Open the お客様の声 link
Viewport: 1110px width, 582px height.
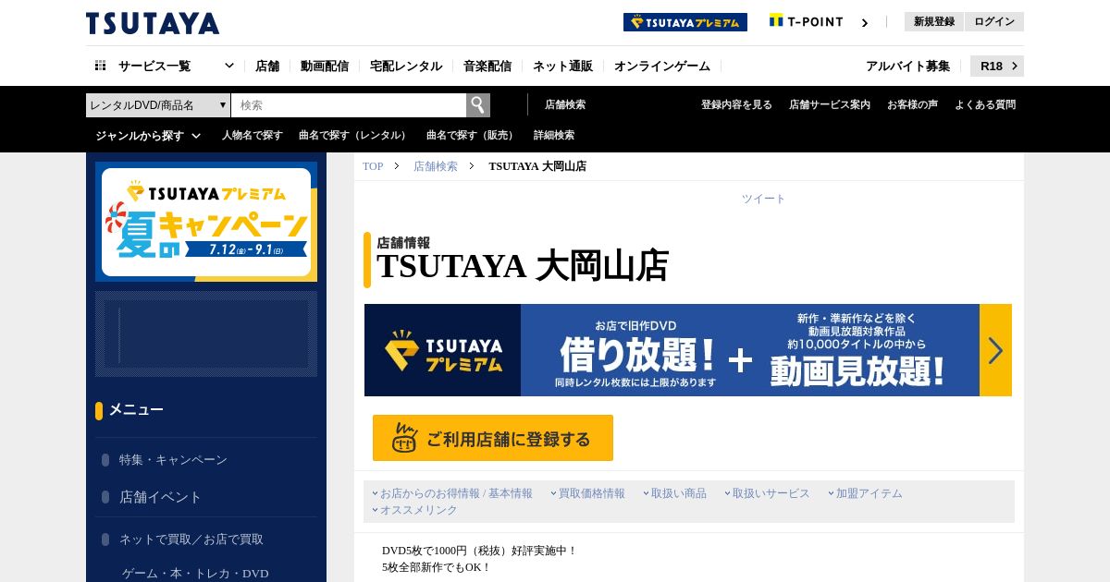tap(912, 104)
